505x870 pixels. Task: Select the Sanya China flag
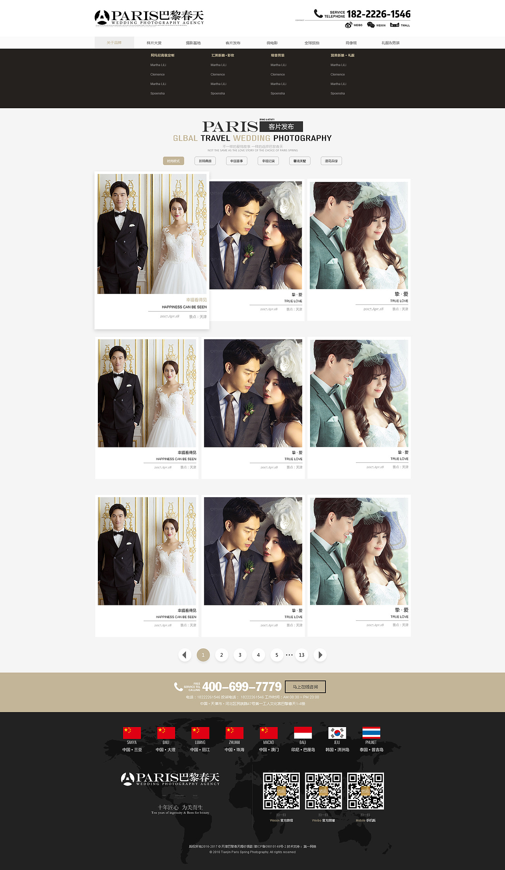[x=132, y=733]
